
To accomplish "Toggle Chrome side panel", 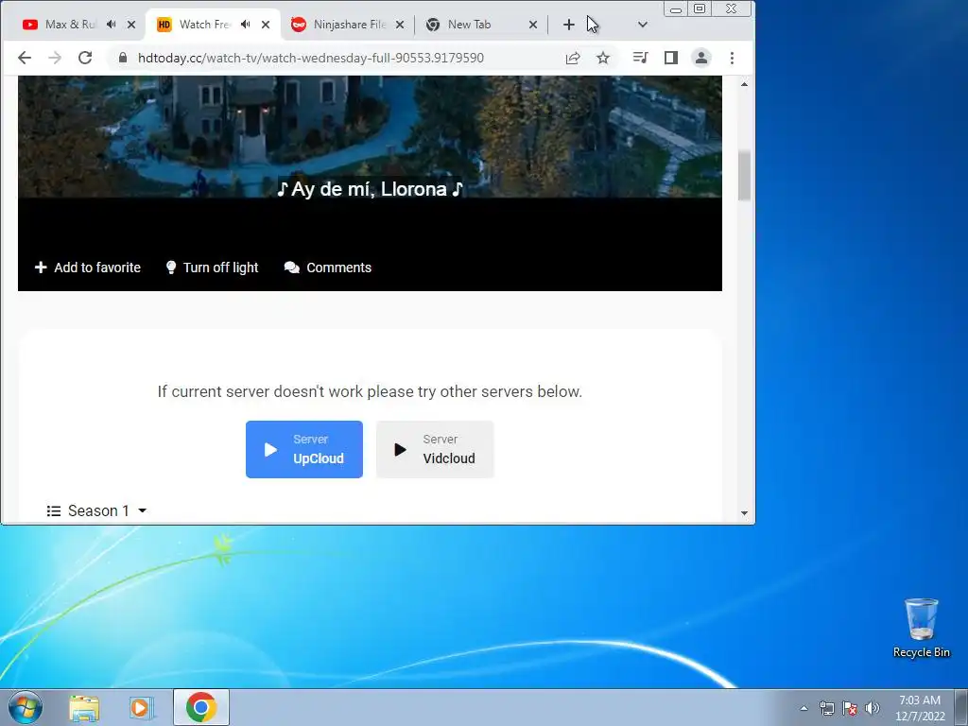I will pyautogui.click(x=671, y=58).
